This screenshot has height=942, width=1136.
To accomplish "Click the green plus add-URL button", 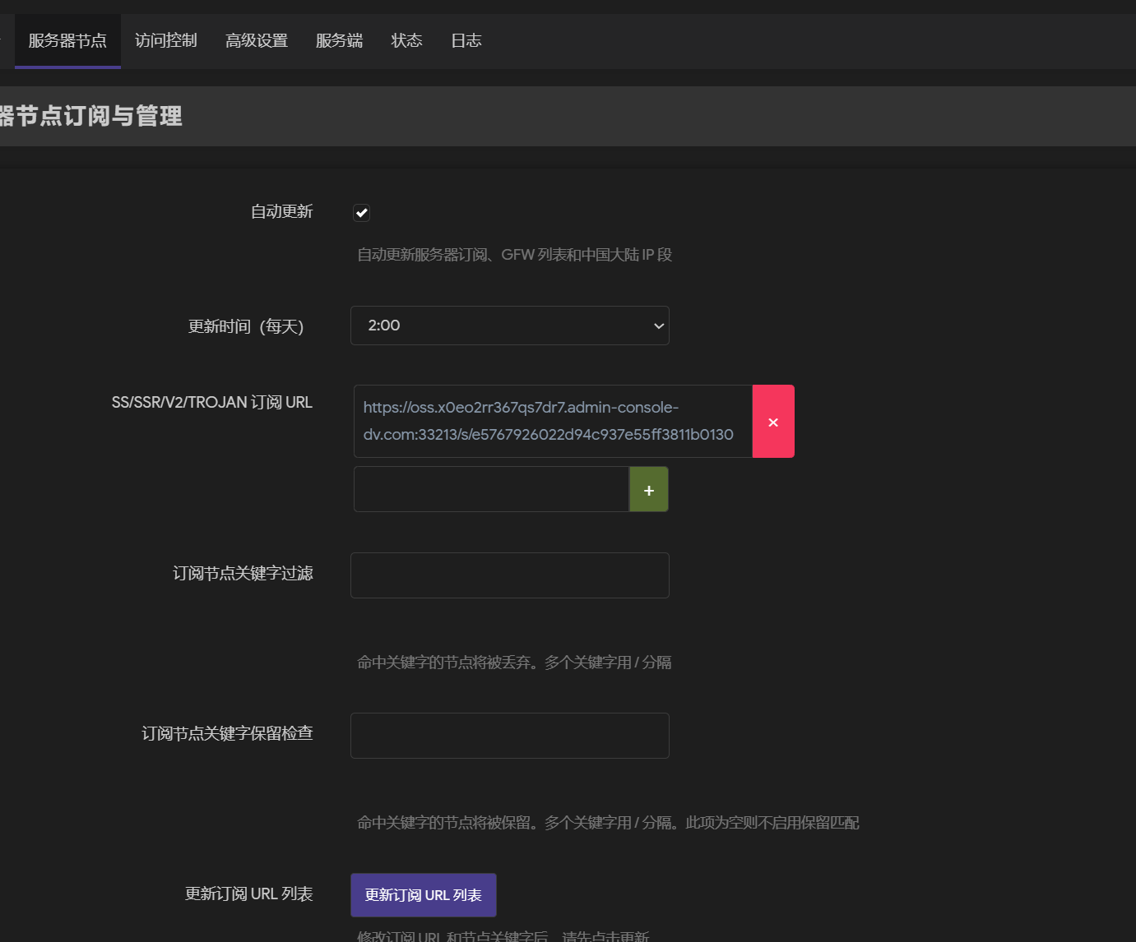I will tap(648, 490).
